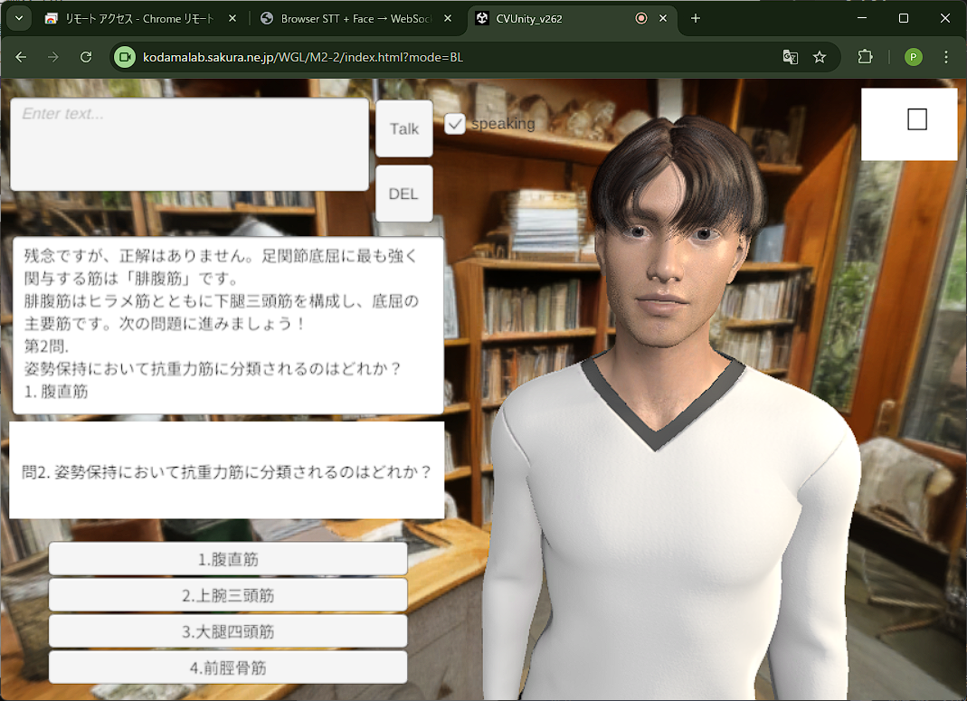
Task: Close the CVUnity_v262 tab
Action: click(663, 18)
